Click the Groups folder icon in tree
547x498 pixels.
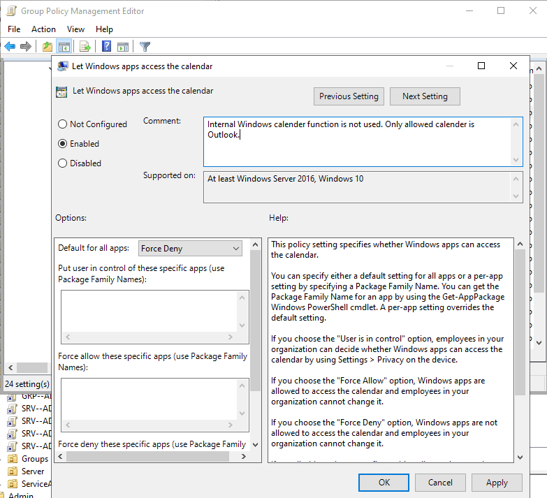pyautogui.click(x=13, y=459)
